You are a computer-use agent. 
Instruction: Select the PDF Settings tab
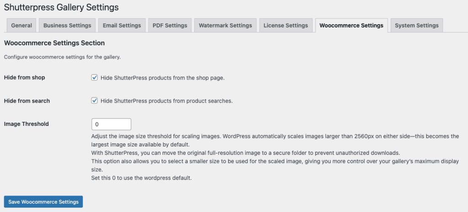coord(170,26)
